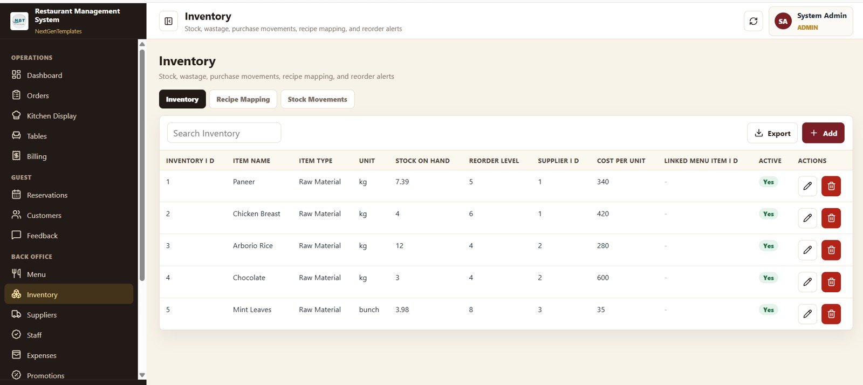Edit the Paneer row with pencil icon
Image resolution: width=863 pixels, height=385 pixels.
point(807,186)
